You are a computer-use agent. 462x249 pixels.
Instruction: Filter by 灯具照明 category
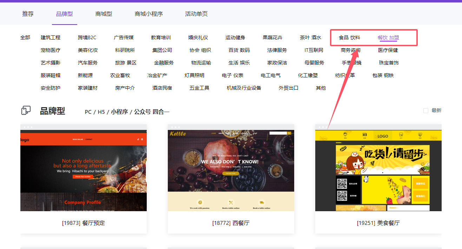[x=194, y=75]
